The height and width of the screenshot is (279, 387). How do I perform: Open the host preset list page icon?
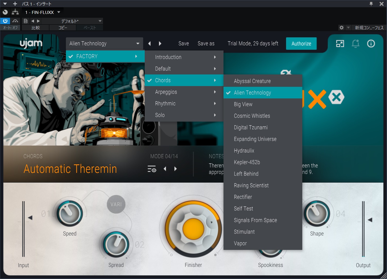pos(25,21)
